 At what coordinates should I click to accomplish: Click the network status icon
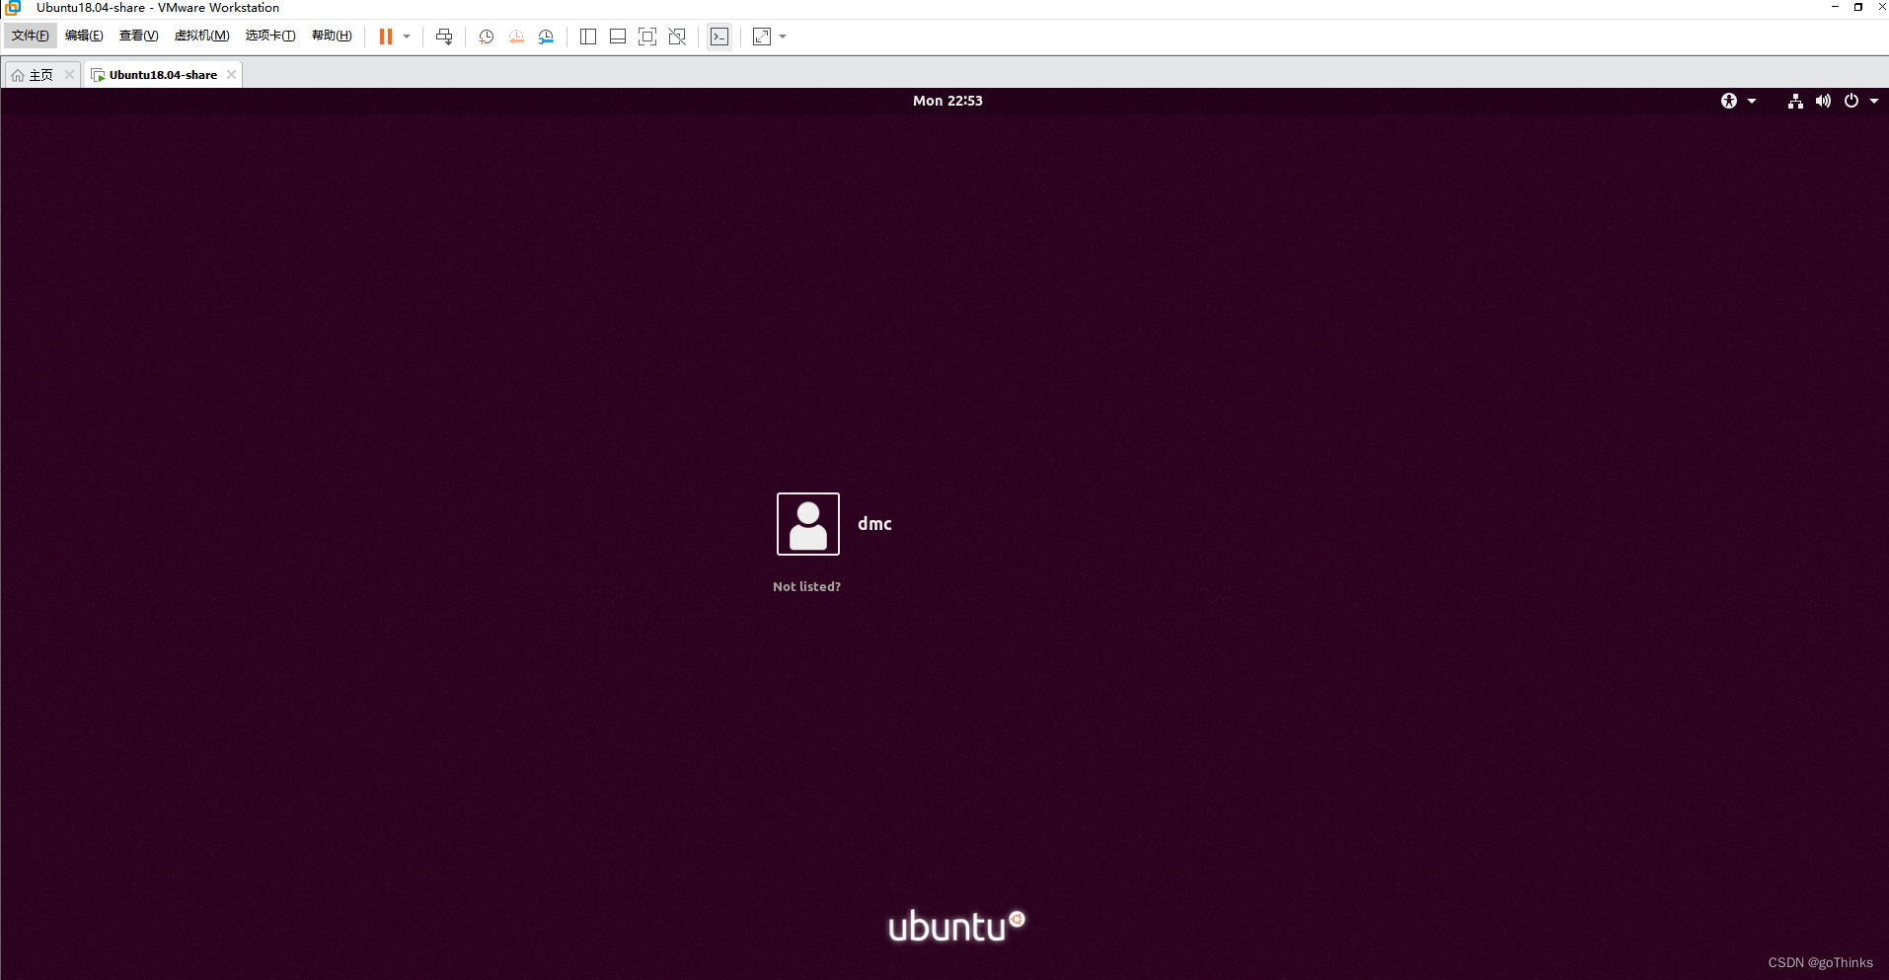pos(1795,101)
